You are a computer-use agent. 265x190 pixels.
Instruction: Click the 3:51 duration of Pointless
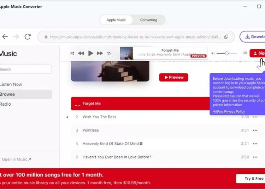[245, 130]
